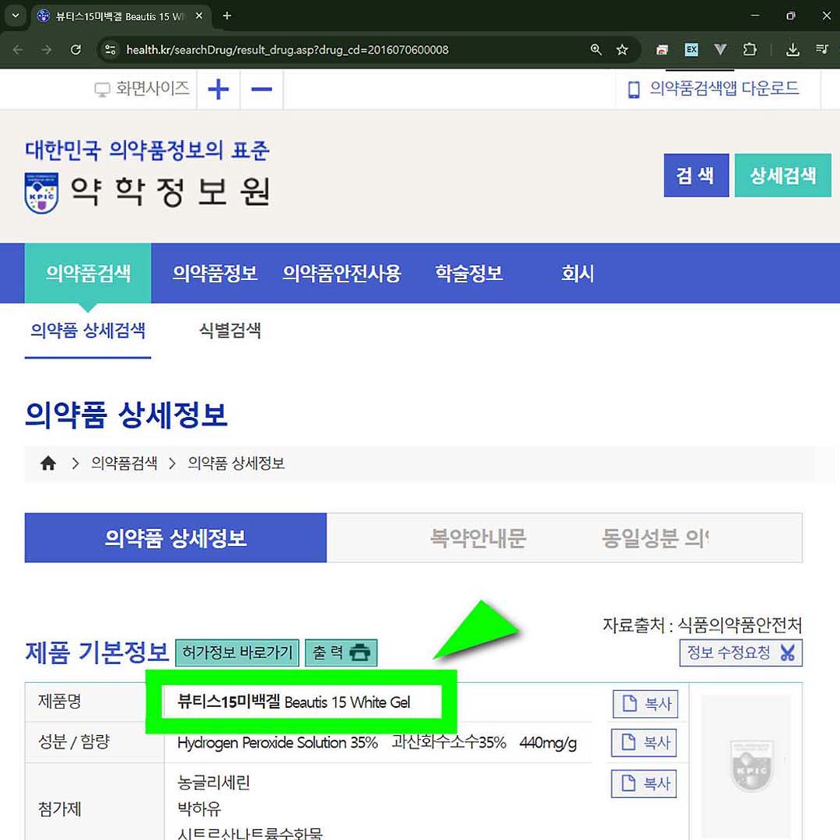Select the 식별검색 sub-tab
This screenshot has height=840, width=840.
[230, 331]
